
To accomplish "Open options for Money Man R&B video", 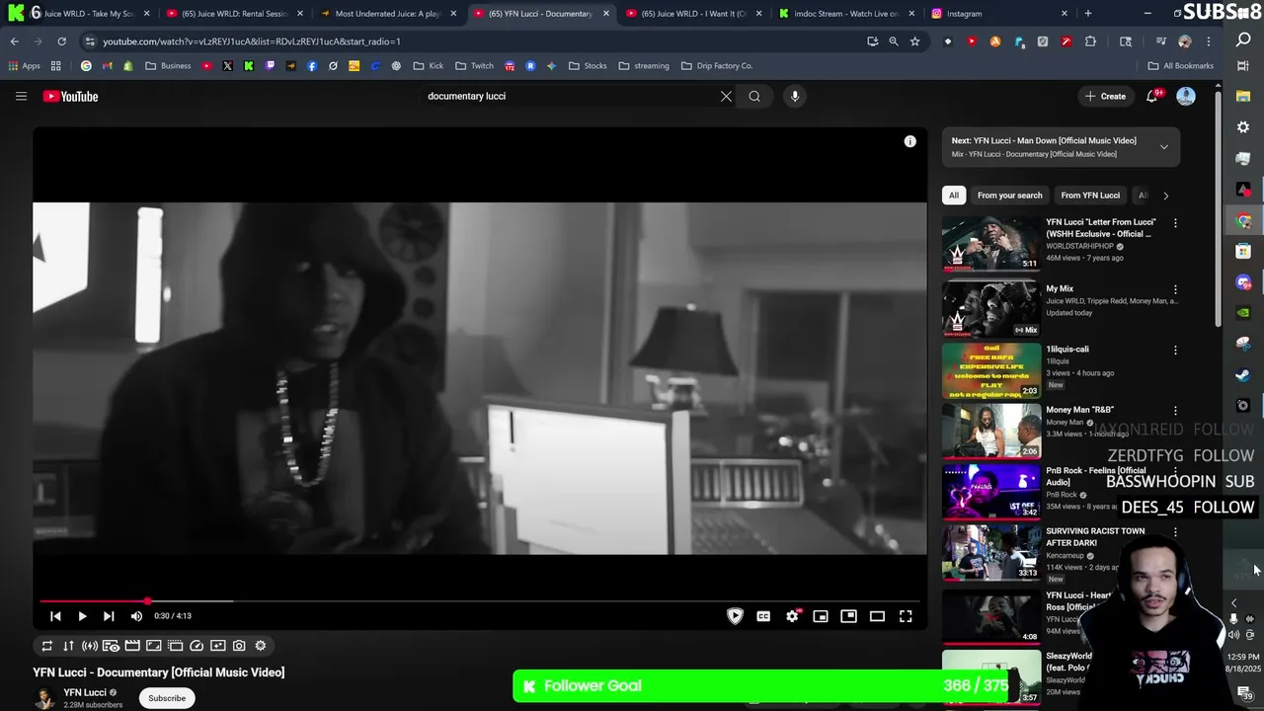I will click(1175, 411).
